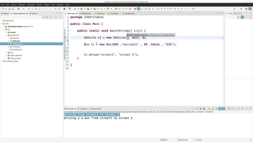Toggle Word Wrap in Console toolbar
Image resolution: width=253 pixels, height=142 pixels.
[x=216, y=109]
